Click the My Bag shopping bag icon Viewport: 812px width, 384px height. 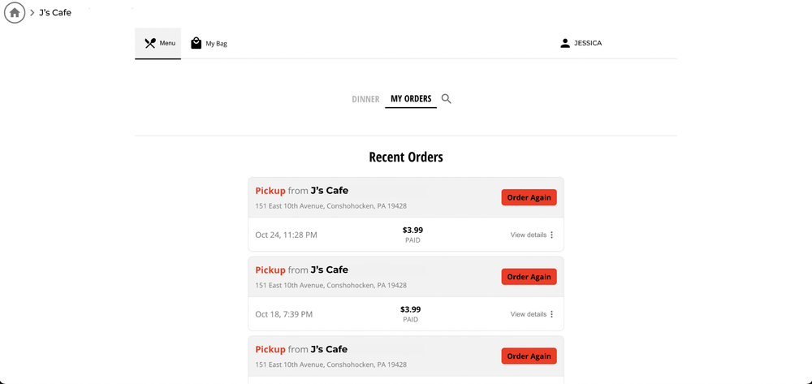[x=197, y=43]
